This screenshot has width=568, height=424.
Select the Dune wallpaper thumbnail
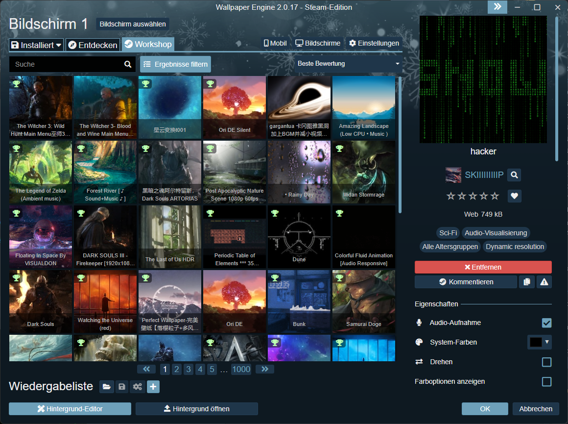299,237
